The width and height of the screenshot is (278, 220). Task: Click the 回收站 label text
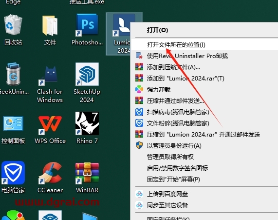pyautogui.click(x=13, y=42)
